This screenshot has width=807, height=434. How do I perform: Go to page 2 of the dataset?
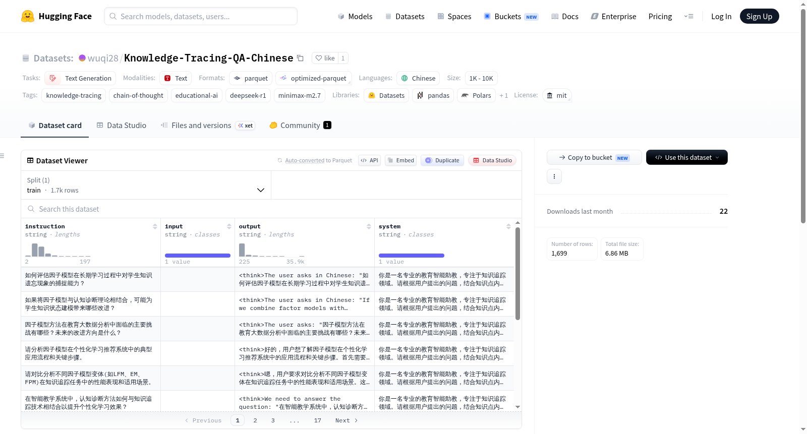(x=255, y=420)
